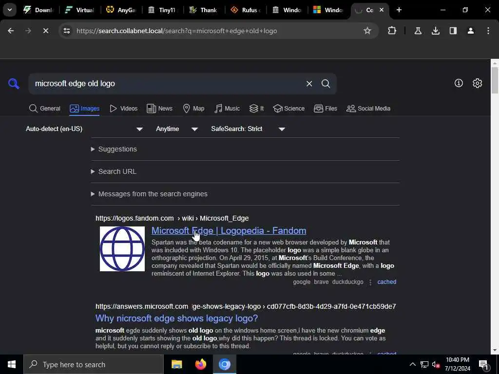499x374 pixels.
Task: Switch to the Social Media category
Action: [368, 109]
